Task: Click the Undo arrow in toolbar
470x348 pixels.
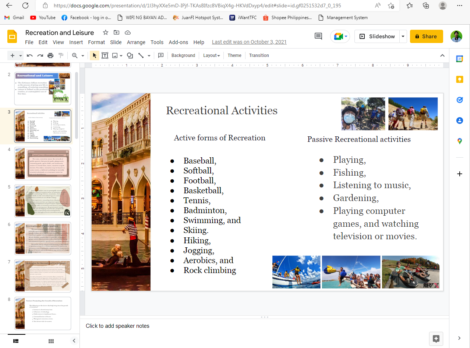Action: [x=30, y=55]
